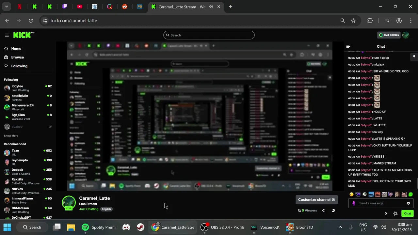Click the kick.com/caramel-latte address bar
This screenshot has width=418, height=235.
199,21
